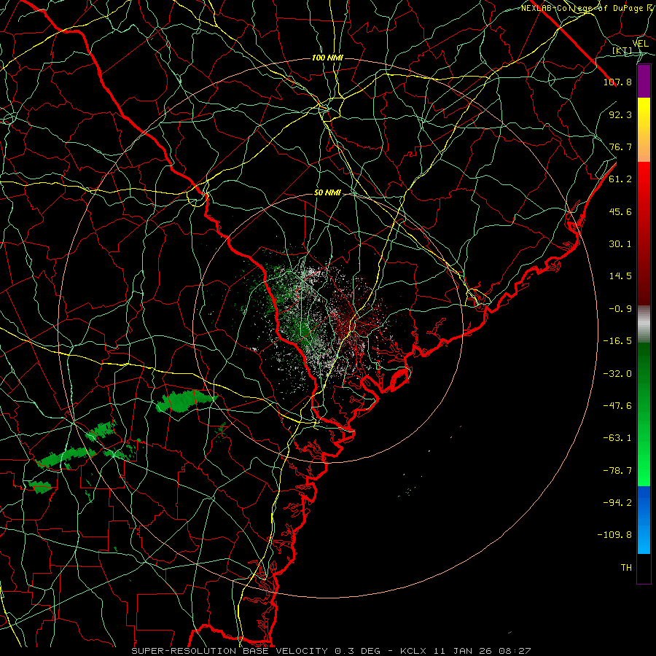Click the TH legend label
The height and width of the screenshot is (656, 656).
(626, 568)
